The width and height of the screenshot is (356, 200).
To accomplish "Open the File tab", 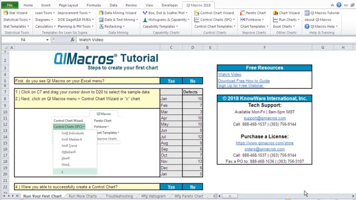I will click(9, 5).
